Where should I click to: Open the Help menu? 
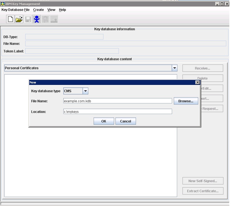click(62, 10)
